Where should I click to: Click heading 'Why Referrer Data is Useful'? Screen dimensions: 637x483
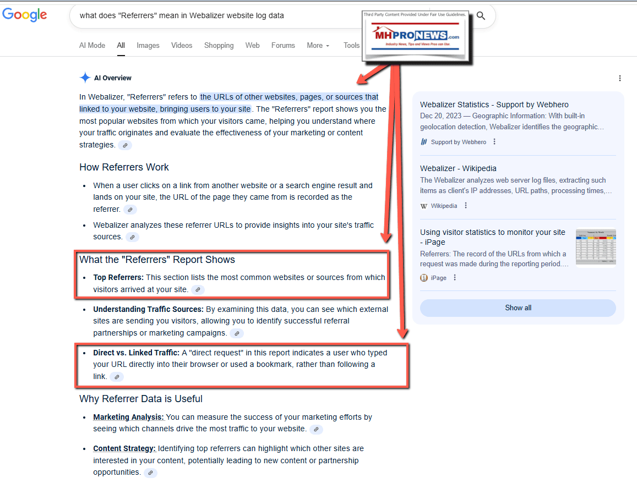coord(140,399)
